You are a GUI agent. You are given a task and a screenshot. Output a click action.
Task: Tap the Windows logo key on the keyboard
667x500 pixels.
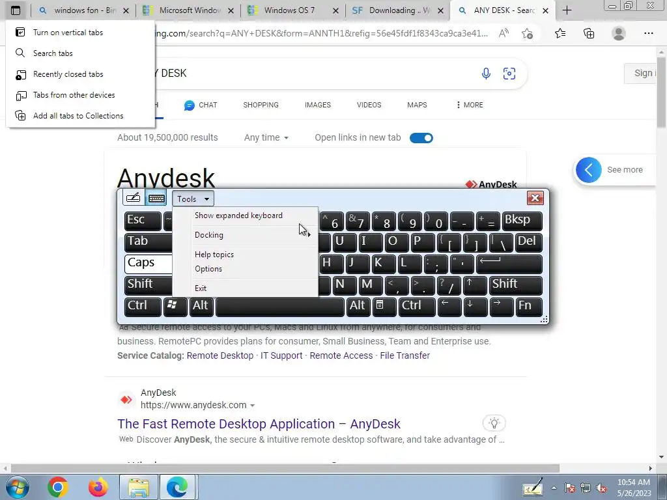click(175, 307)
